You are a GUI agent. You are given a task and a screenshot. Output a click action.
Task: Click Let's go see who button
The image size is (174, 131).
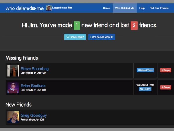[101, 37]
